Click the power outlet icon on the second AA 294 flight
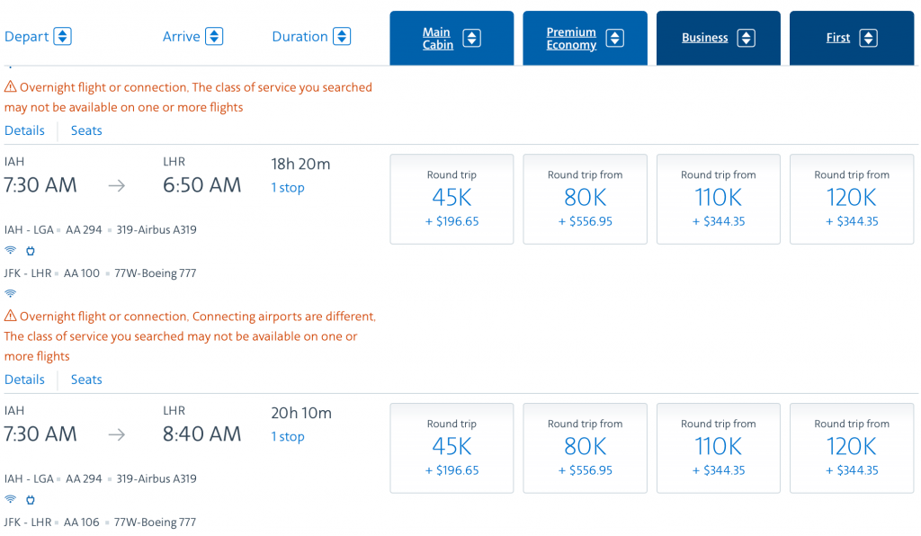This screenshot has width=921, height=536. click(31, 500)
